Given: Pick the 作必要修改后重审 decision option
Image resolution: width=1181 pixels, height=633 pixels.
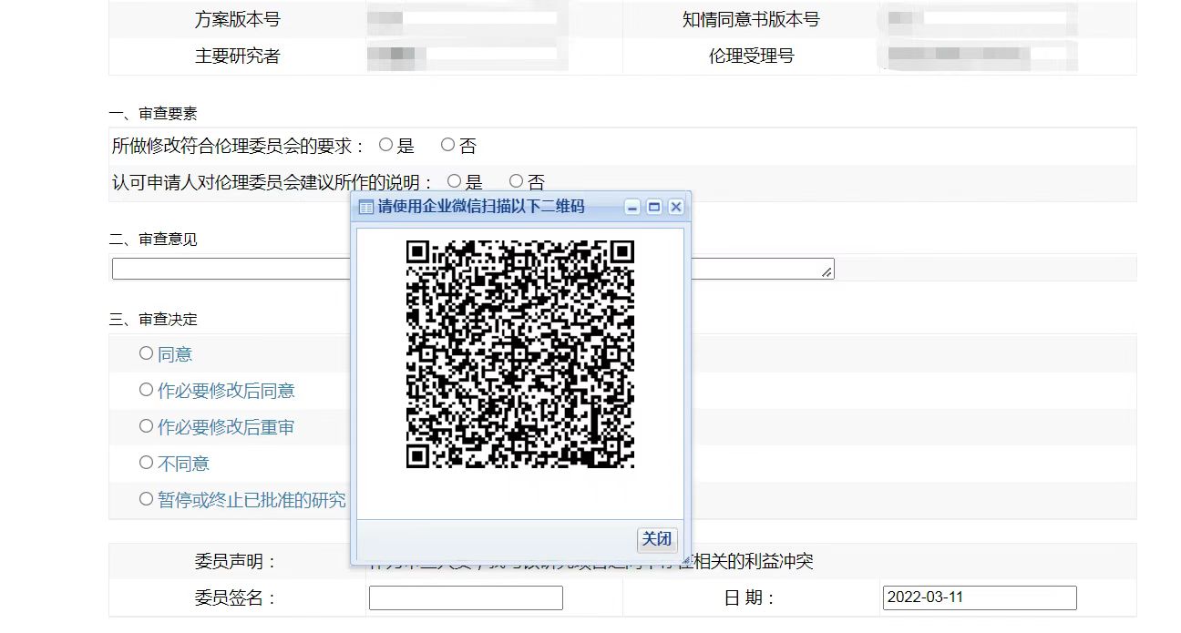Looking at the screenshot, I should 146,426.
